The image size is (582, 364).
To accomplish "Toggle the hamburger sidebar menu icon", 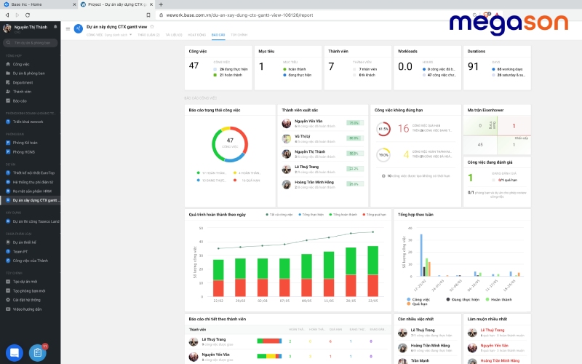I will [x=68, y=29].
